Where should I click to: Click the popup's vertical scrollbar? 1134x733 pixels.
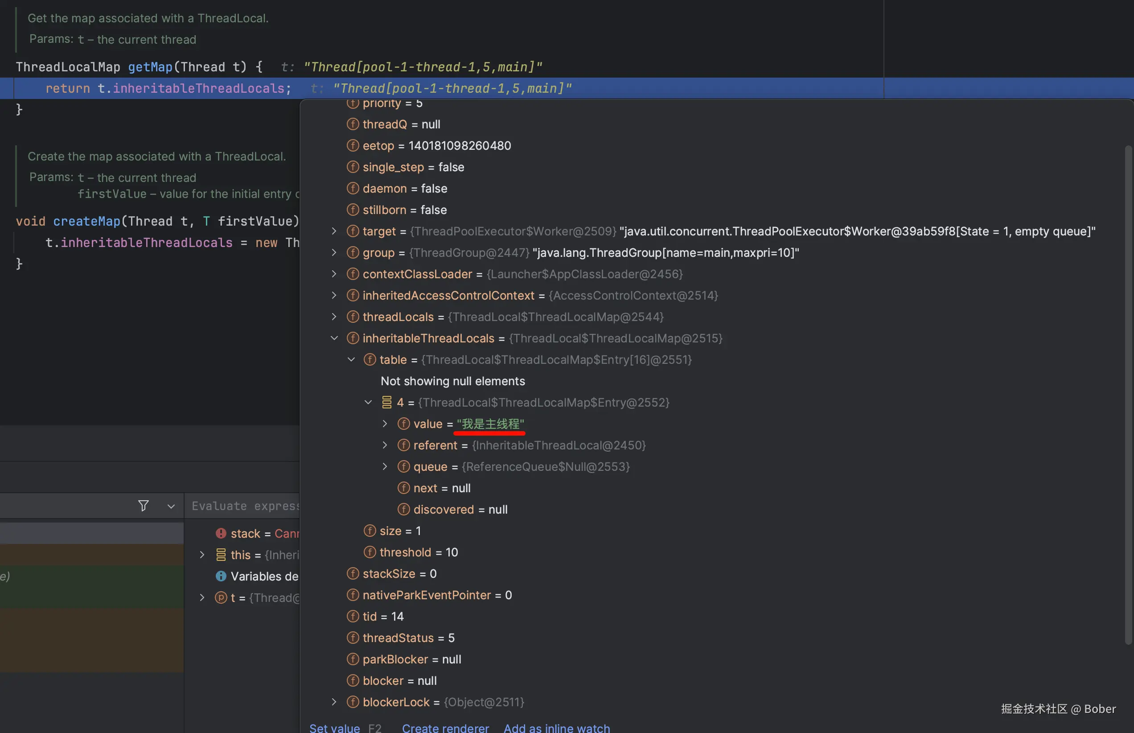pos(1128,395)
